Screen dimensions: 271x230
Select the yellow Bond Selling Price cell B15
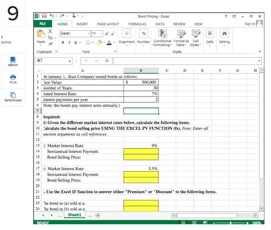(x=141, y=157)
